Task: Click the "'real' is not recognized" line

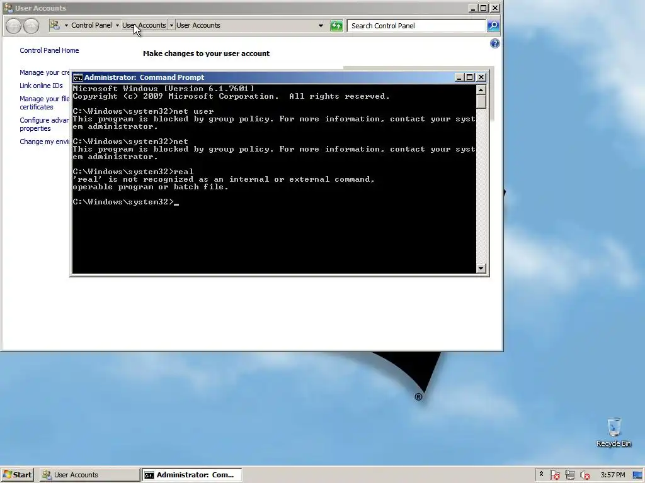Action: click(x=224, y=179)
